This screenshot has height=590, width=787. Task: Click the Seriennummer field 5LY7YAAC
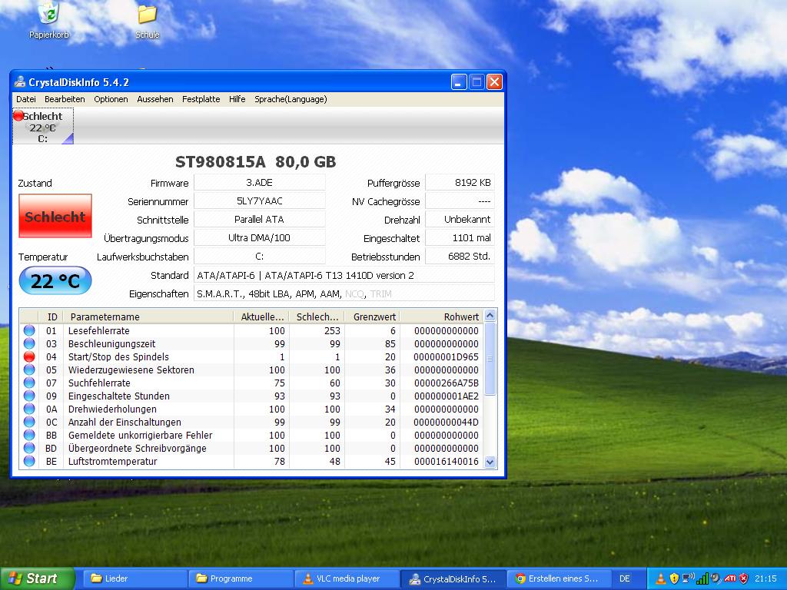pyautogui.click(x=260, y=201)
